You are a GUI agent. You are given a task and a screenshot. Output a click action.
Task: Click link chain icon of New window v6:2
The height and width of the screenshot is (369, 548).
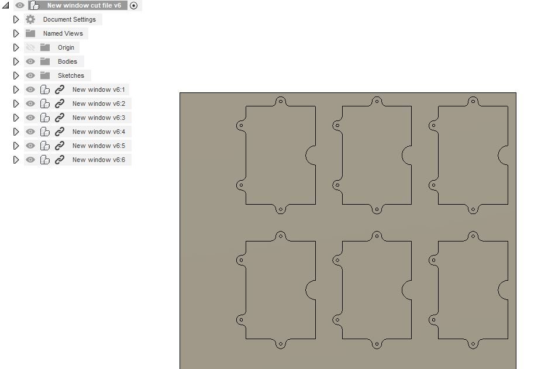coord(60,104)
